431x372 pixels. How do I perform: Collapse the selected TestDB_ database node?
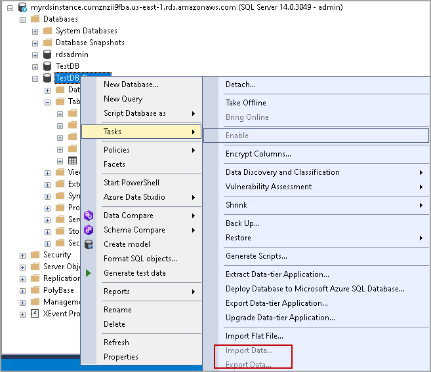point(35,79)
